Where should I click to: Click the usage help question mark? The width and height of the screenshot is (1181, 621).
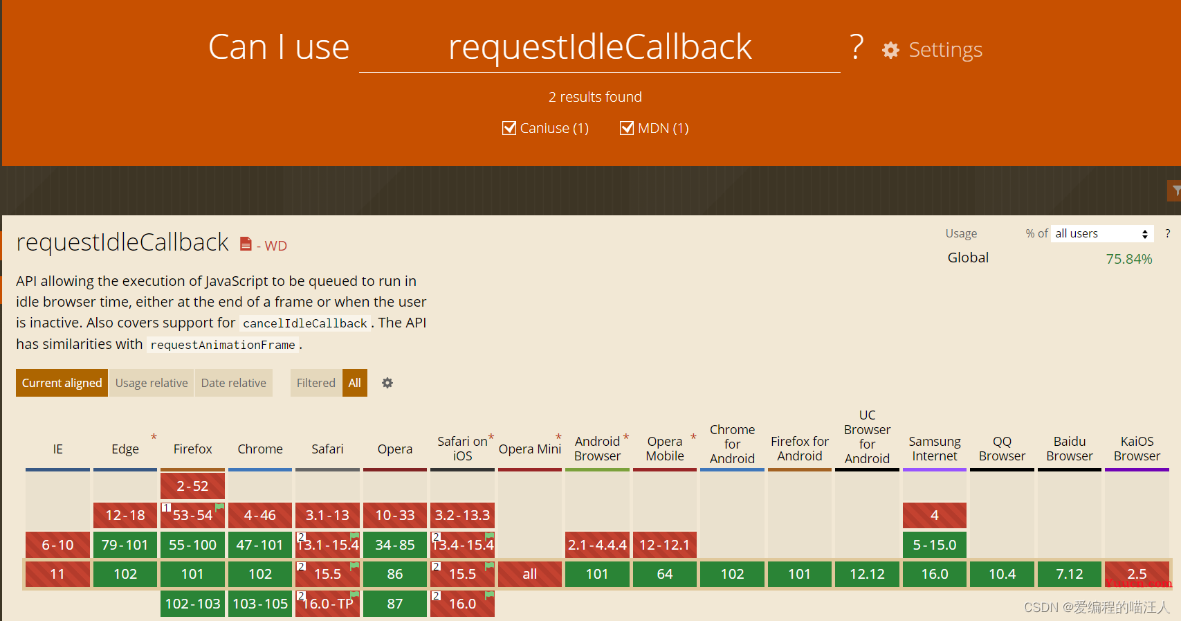(1168, 233)
